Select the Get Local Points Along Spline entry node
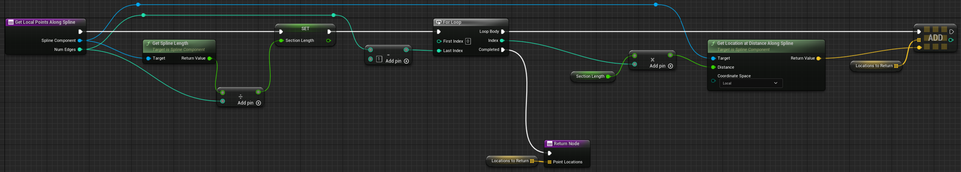 (x=45, y=22)
